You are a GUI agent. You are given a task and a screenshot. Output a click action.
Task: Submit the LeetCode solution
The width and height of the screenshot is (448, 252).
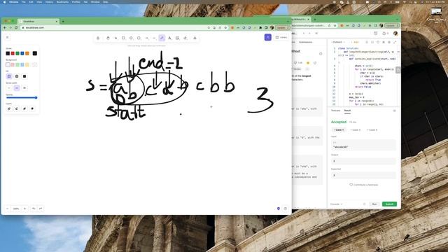click(389, 204)
